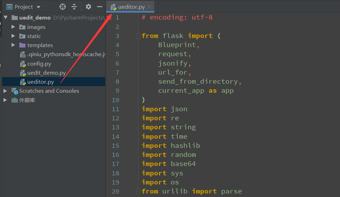Click 'jsonify' on line 6
Viewport: 340px width, 197px height.
(x=173, y=63)
